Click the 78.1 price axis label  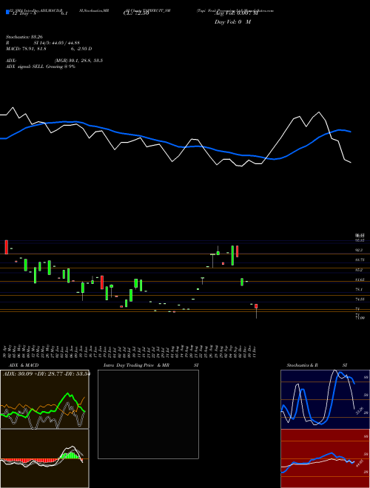click(359, 289)
